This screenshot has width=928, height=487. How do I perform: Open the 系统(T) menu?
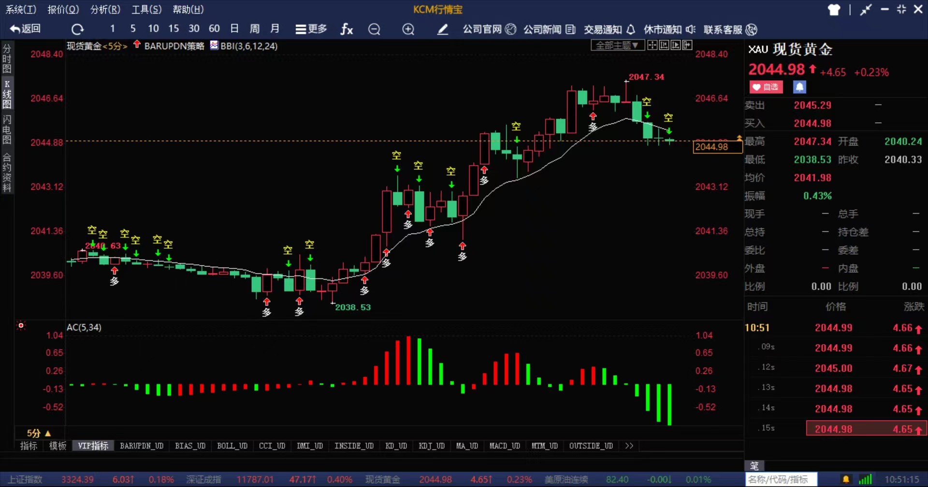(x=21, y=9)
